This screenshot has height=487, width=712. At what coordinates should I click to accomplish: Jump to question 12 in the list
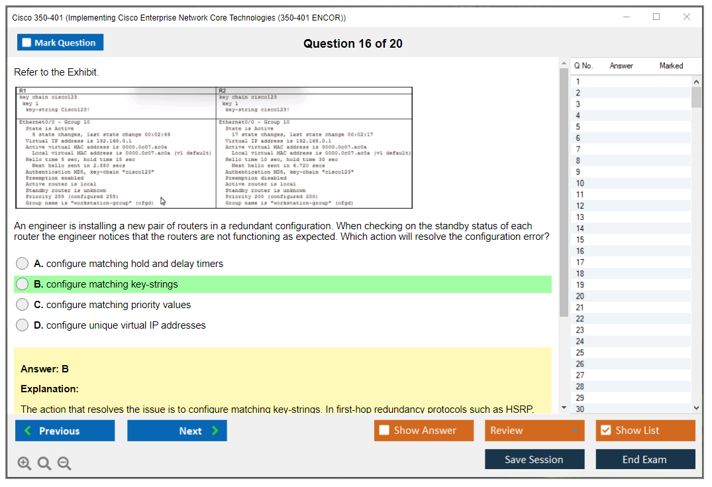(x=631, y=206)
